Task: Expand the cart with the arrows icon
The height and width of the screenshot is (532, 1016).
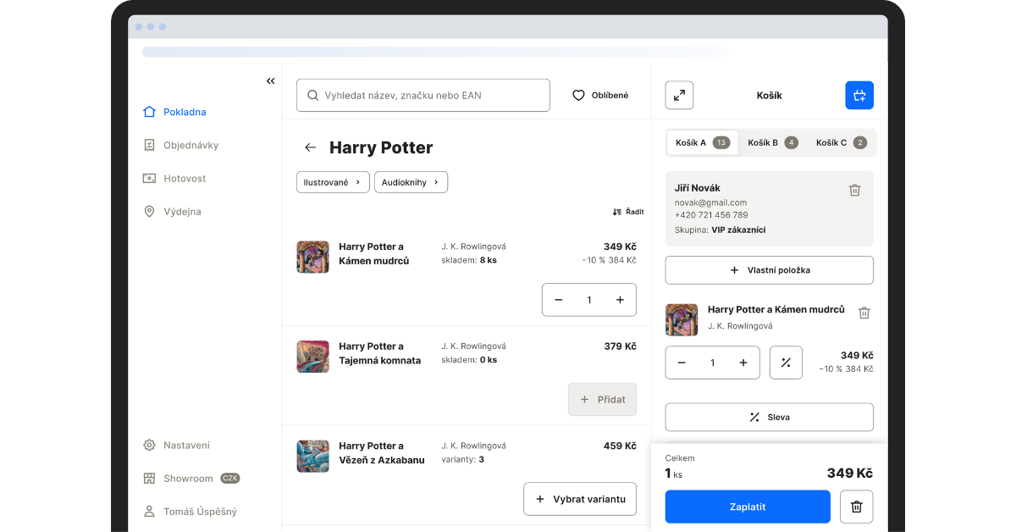Action: point(679,95)
